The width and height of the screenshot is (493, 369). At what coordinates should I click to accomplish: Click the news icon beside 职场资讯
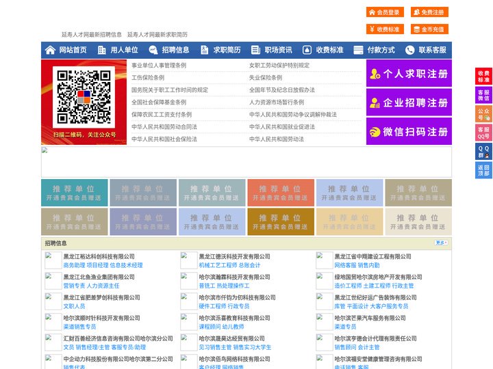[x=255, y=50]
